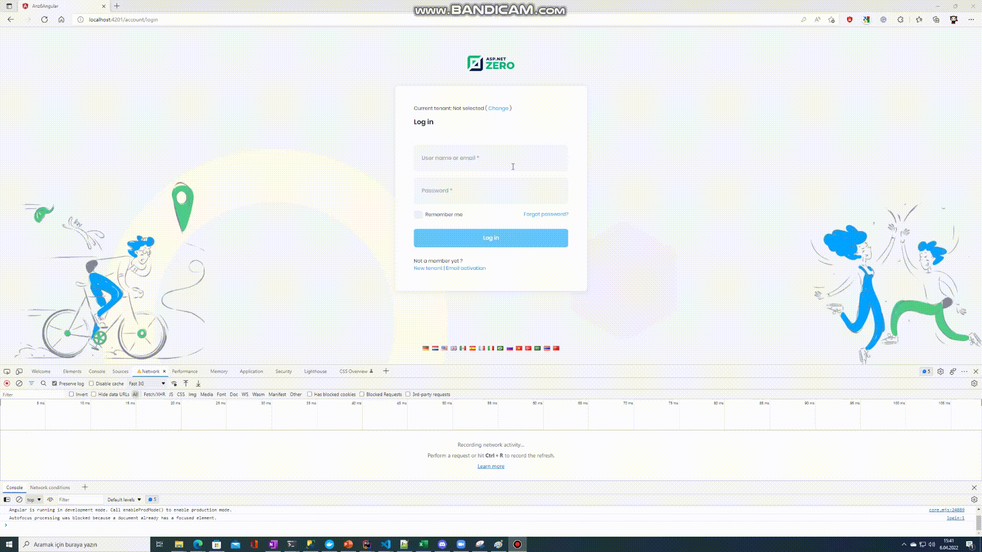Switch to the Elements tab
982x552 pixels.
tap(72, 372)
